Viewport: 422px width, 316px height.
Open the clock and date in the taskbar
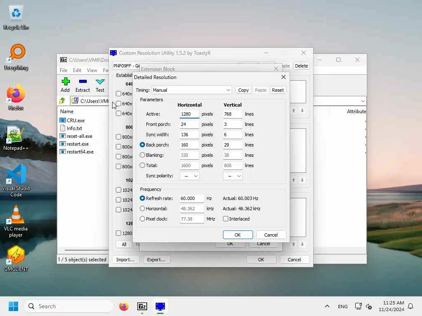coord(391,306)
